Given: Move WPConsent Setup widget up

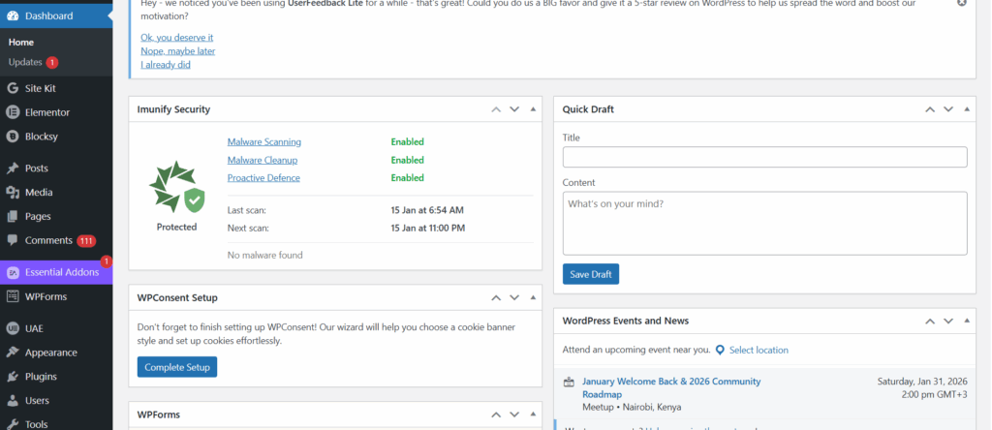Looking at the screenshot, I should [496, 298].
